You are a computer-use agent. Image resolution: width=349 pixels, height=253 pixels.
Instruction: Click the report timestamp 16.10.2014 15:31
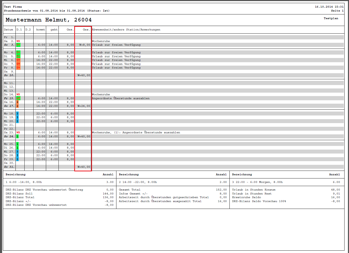[329, 7]
